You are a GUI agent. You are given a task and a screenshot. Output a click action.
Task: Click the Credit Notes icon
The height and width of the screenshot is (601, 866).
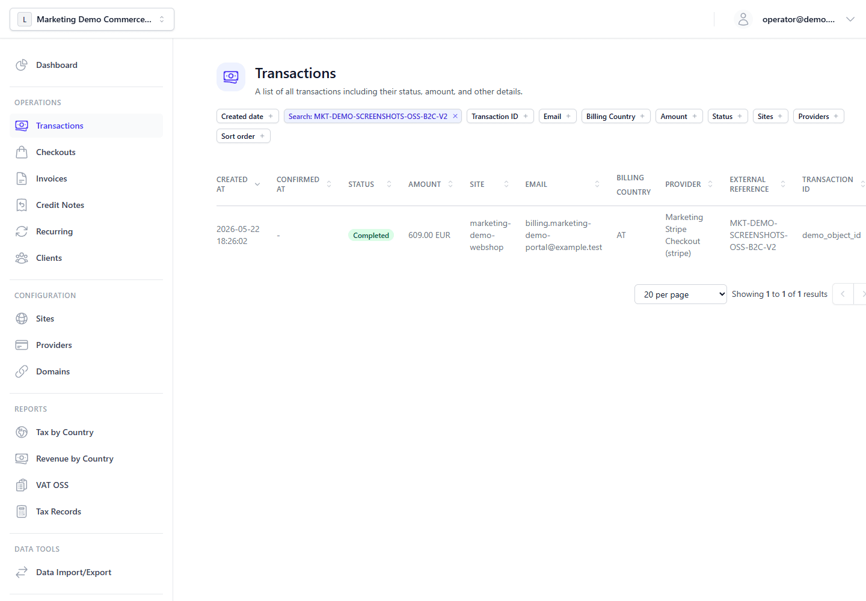[22, 205]
